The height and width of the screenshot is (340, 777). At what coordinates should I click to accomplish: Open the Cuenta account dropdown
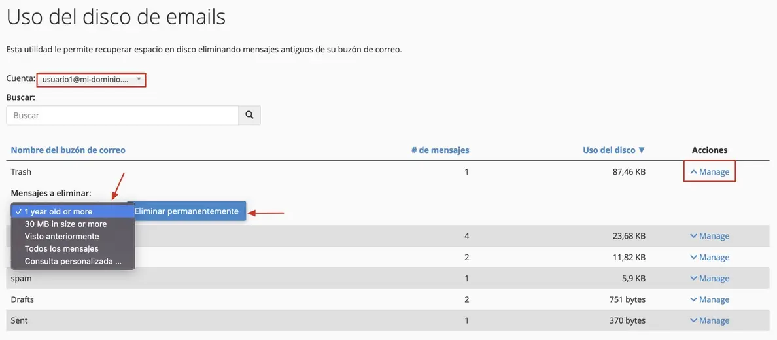click(x=91, y=80)
